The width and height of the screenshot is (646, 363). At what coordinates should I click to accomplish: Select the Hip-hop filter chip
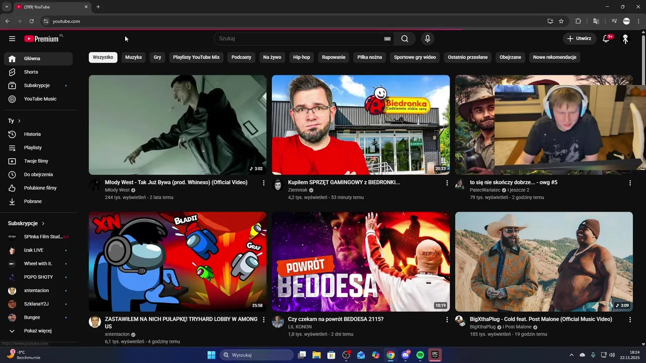coord(302,57)
